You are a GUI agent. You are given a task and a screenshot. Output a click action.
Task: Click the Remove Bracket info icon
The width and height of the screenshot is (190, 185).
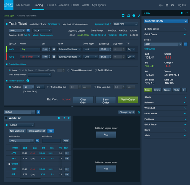(28, 81)
